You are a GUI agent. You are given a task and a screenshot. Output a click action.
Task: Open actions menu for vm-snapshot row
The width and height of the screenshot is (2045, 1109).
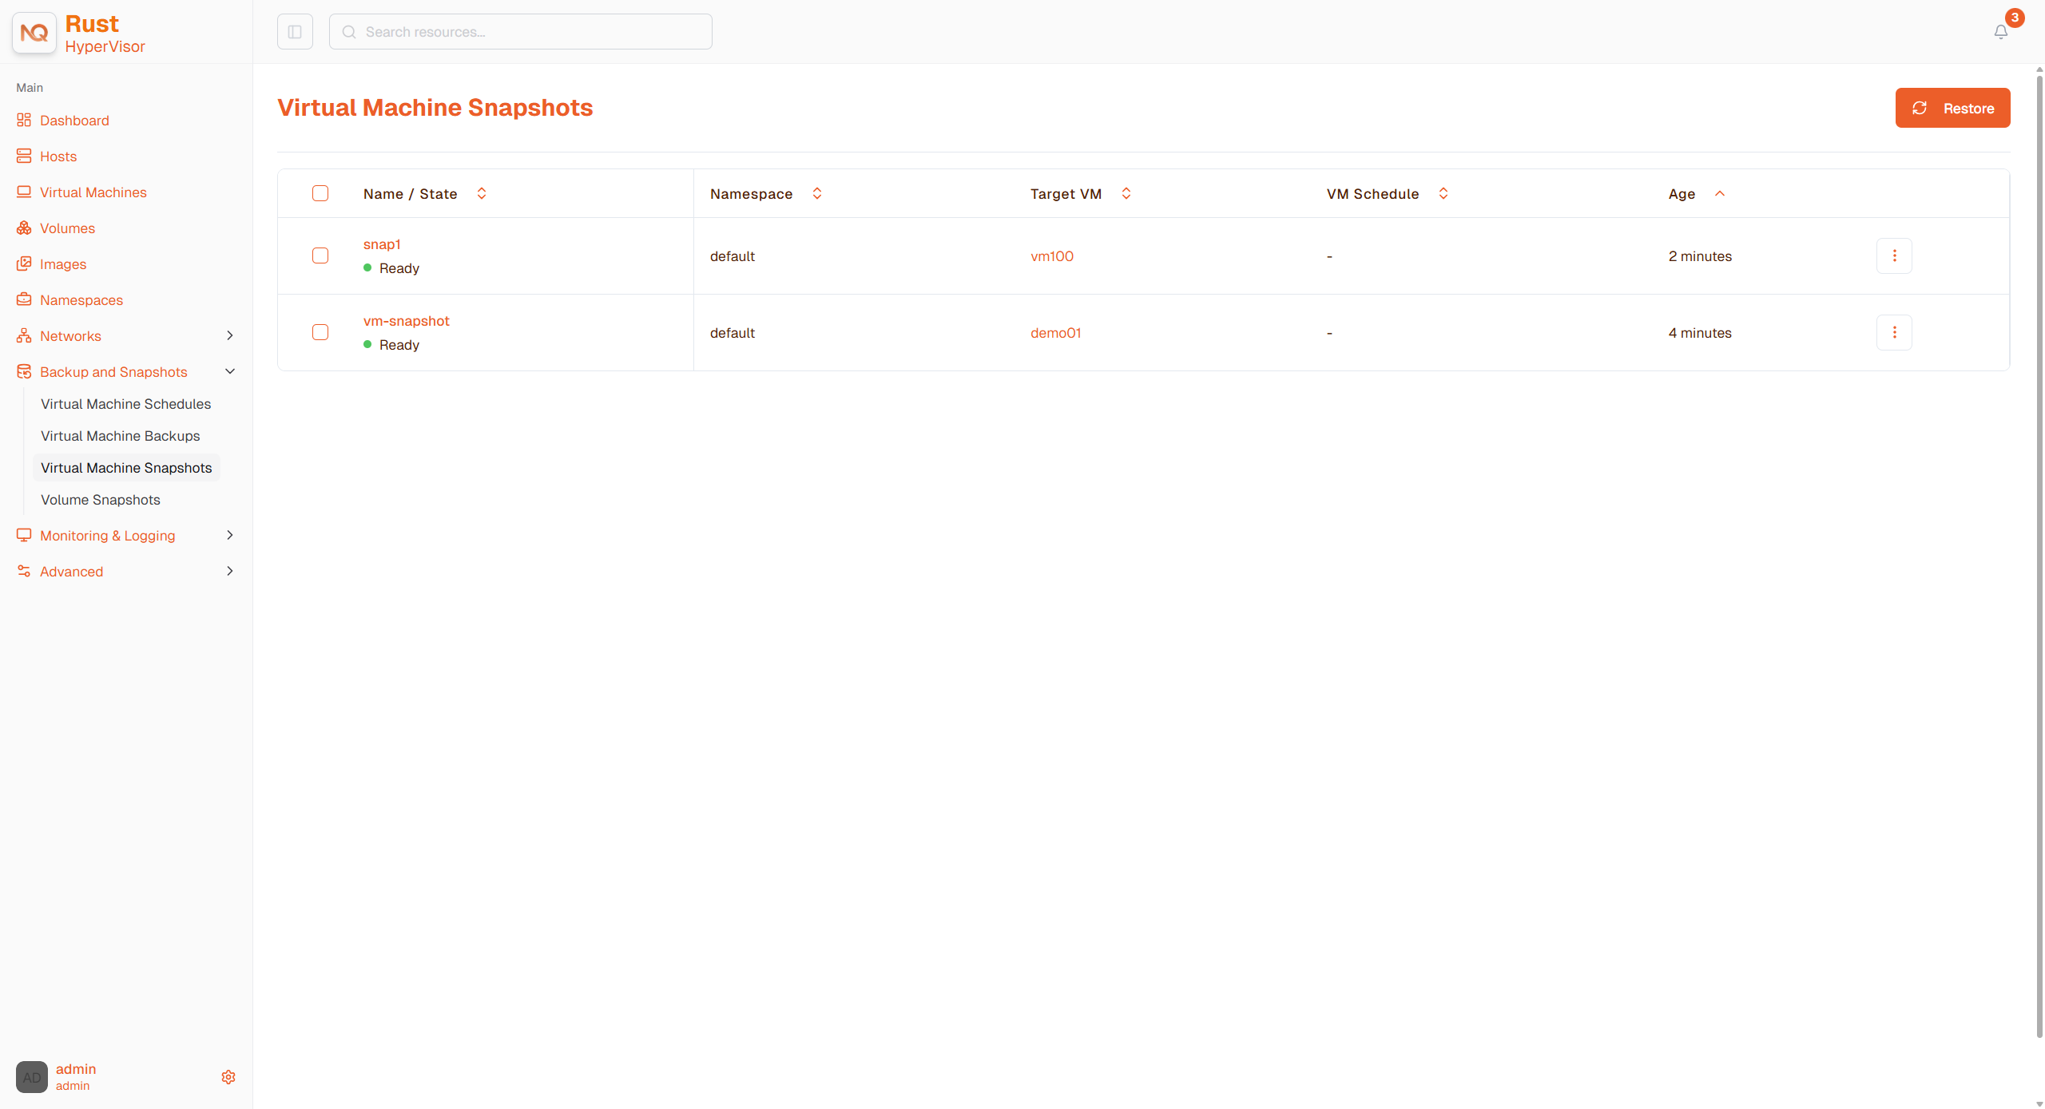(1894, 332)
